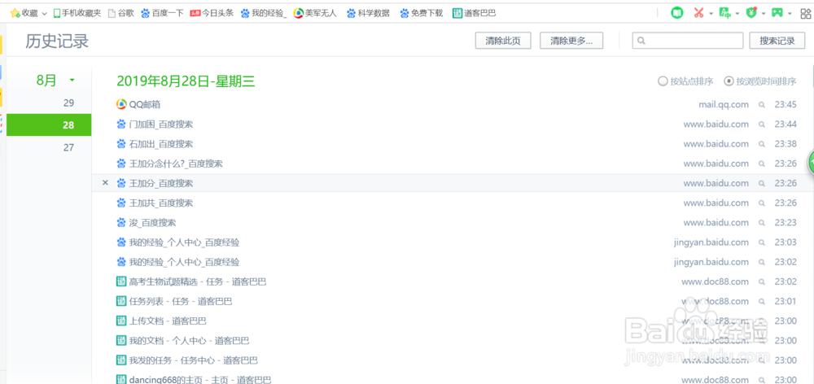Screen dimensions: 814x384
Task: Click the star icon beside 收藏
Action: pyautogui.click(x=15, y=13)
